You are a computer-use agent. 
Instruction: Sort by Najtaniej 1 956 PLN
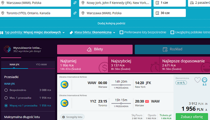tap(82, 64)
